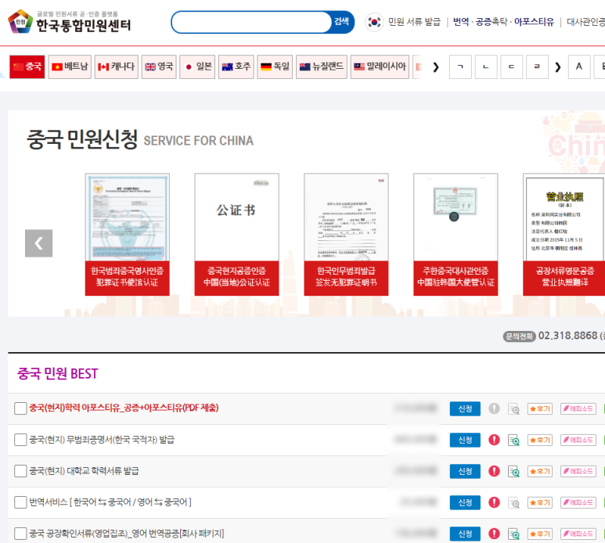Viewport: 605px width, 543px height.
Task: Open the 무범죄증명서(한국 국적자) 발급 link
Action: [x=102, y=440]
